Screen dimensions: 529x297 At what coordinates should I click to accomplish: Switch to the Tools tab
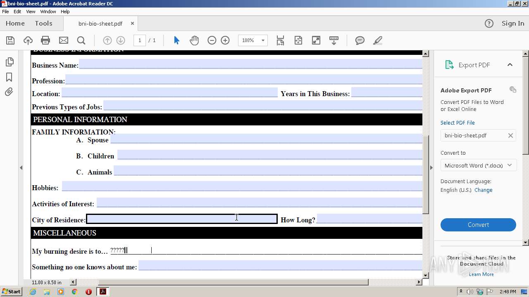pos(43,24)
